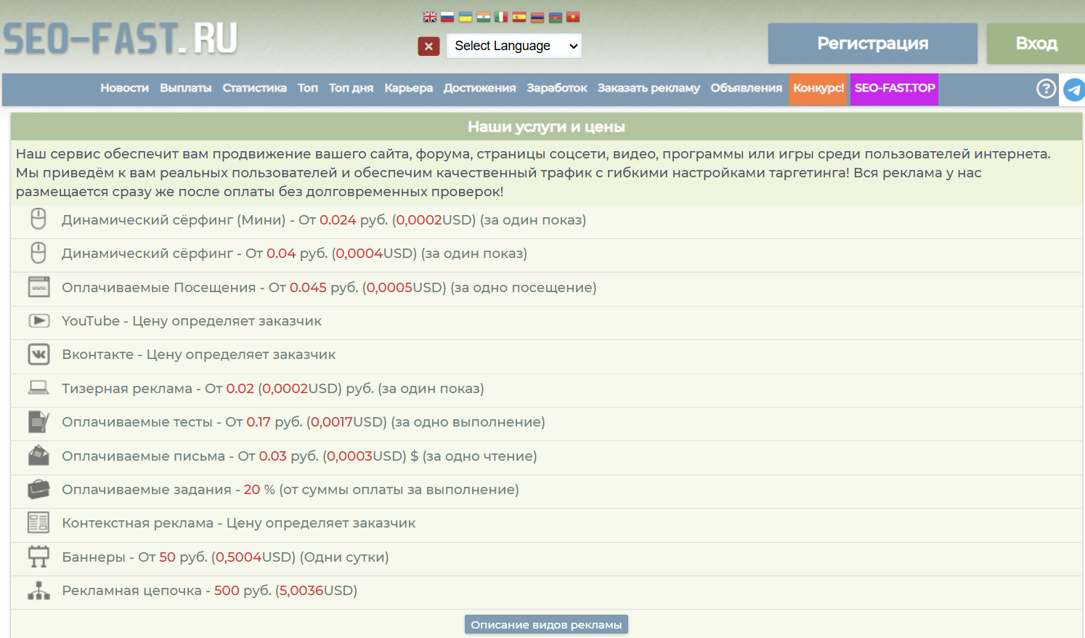Viewport: 1085px width, 638px height.
Task: Click the YouTube play icon
Action: (38, 320)
